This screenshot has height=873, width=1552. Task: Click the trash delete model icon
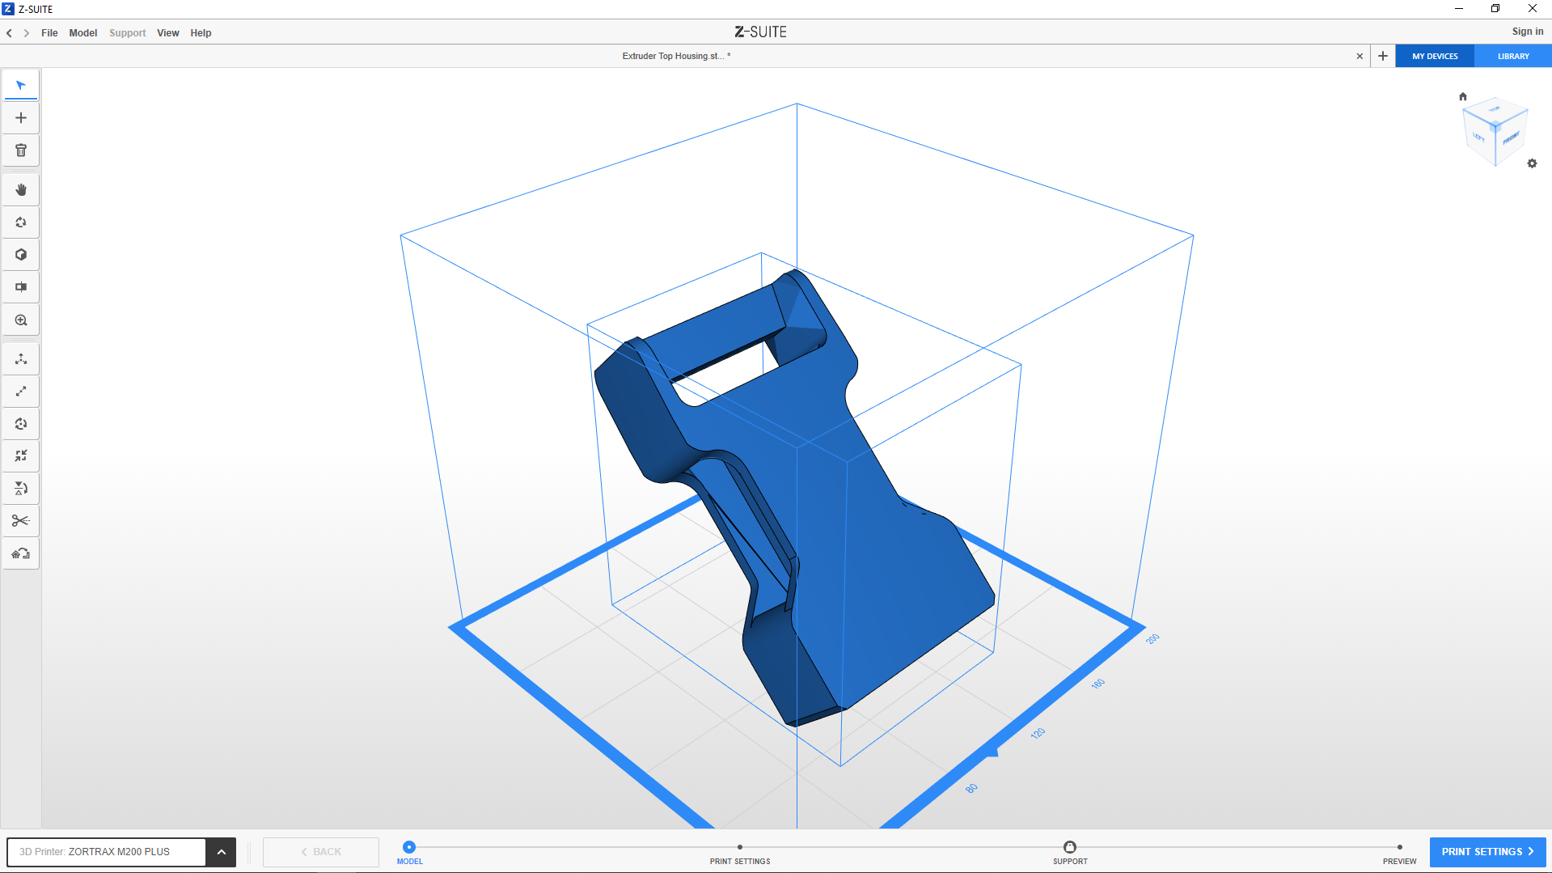pyautogui.click(x=21, y=150)
